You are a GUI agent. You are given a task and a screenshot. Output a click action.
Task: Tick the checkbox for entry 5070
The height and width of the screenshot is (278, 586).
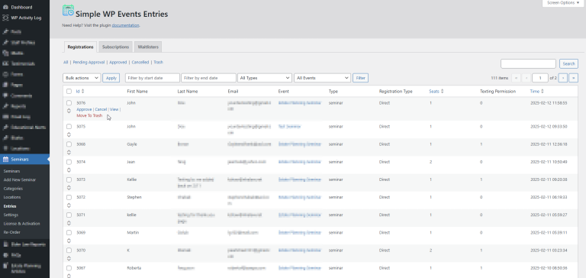pos(69,251)
